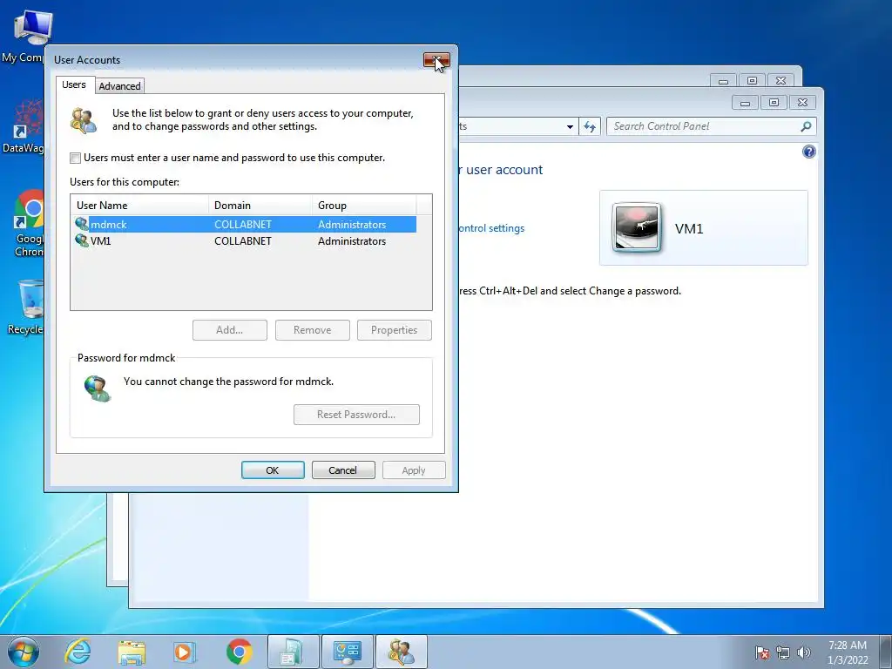This screenshot has width=892, height=669.
Task: Open Action Center flag tray icon
Action: [x=762, y=652]
